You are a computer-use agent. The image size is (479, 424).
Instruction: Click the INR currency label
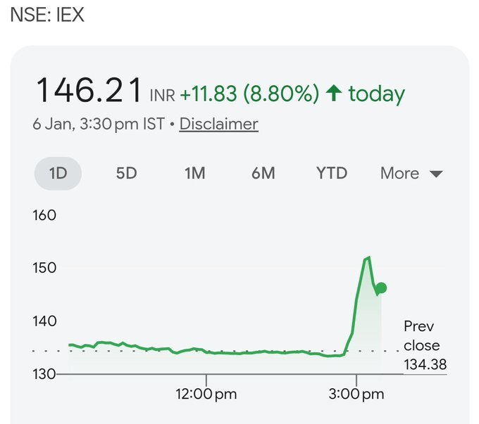point(161,95)
